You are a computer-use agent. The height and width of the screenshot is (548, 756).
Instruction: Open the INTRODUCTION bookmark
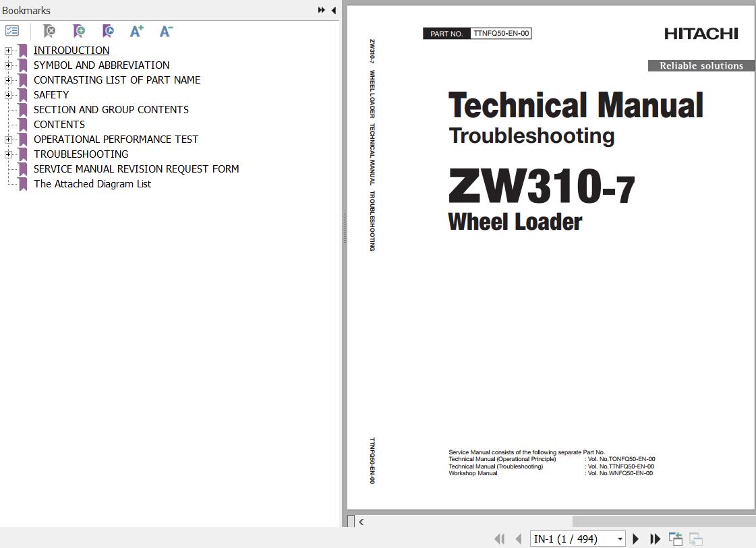71,50
